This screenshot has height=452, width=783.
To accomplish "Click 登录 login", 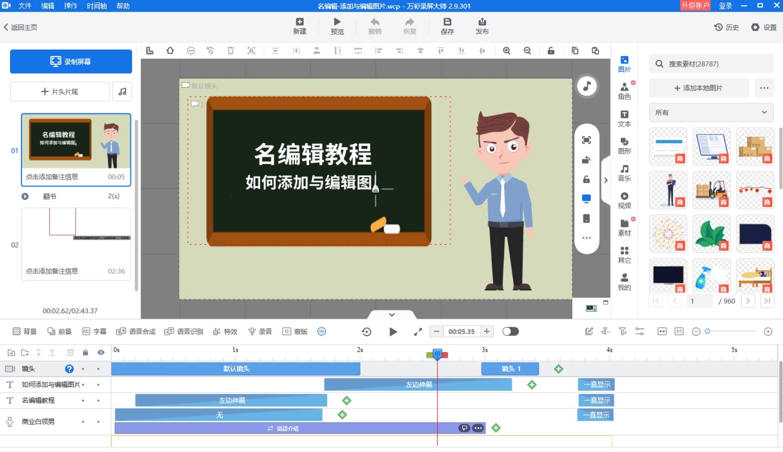I will coord(725,6).
